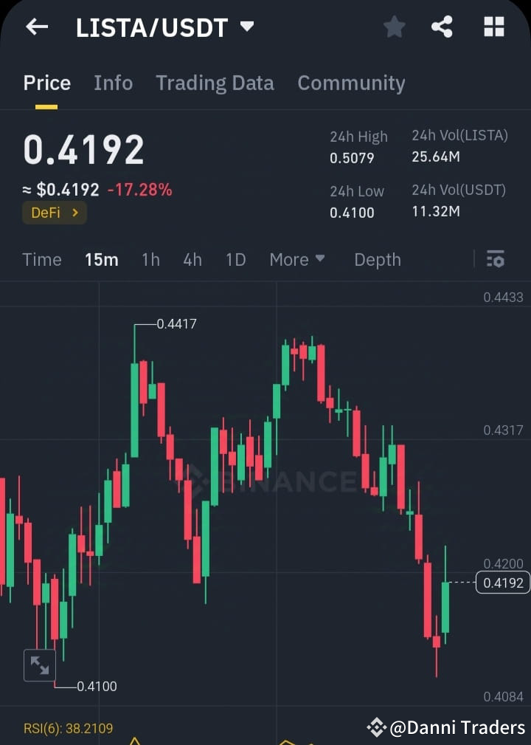Open the Community tab
Viewport: 531px width, 745px height.
[352, 83]
